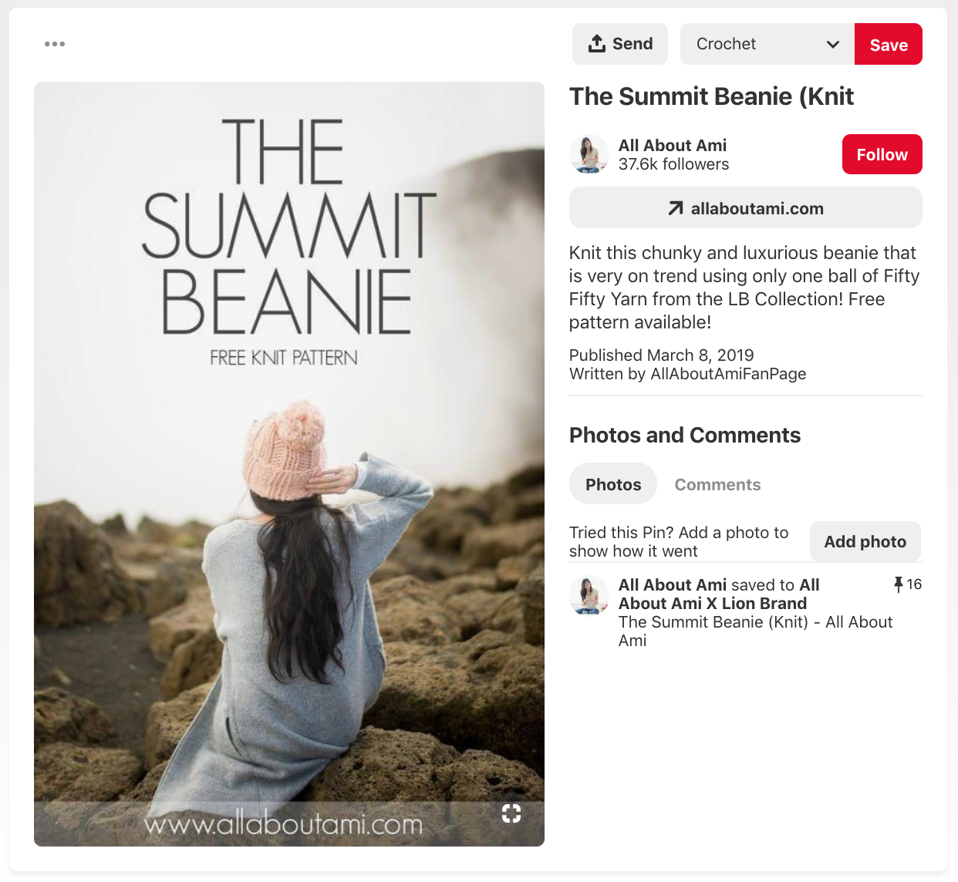
Task: Open the three-dot more options menu
Action: (x=55, y=44)
